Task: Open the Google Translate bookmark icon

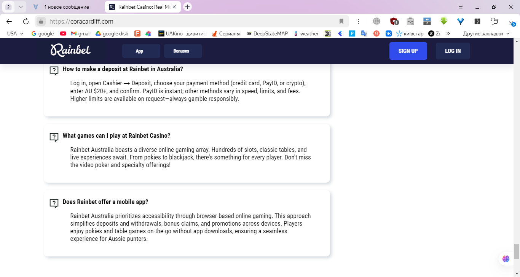Action: coord(364,33)
